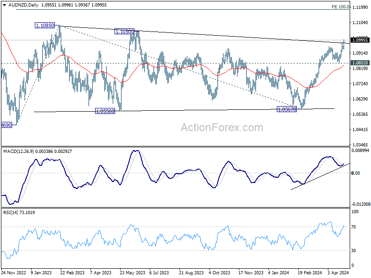Select the 1.04415 price axis value
The image size is (371, 278).
point(360,130)
